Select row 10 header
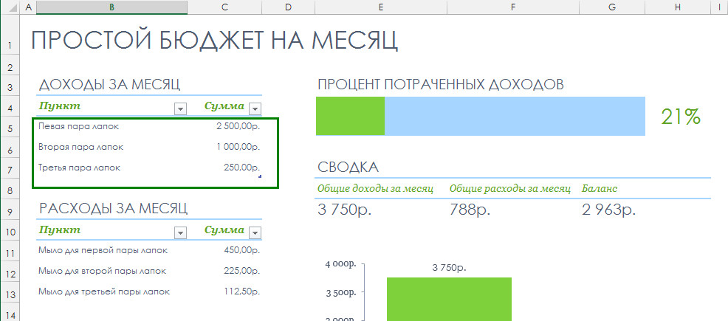Screen dimensions: 728x321 (10, 232)
